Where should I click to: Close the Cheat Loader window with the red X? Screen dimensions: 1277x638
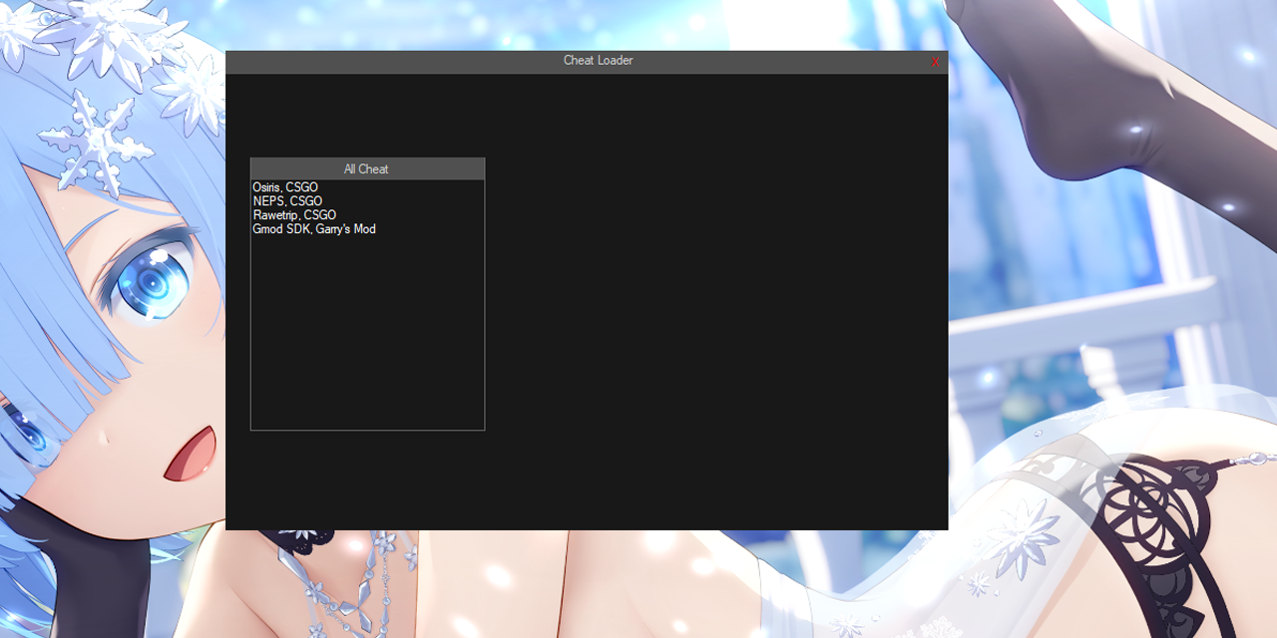click(935, 62)
